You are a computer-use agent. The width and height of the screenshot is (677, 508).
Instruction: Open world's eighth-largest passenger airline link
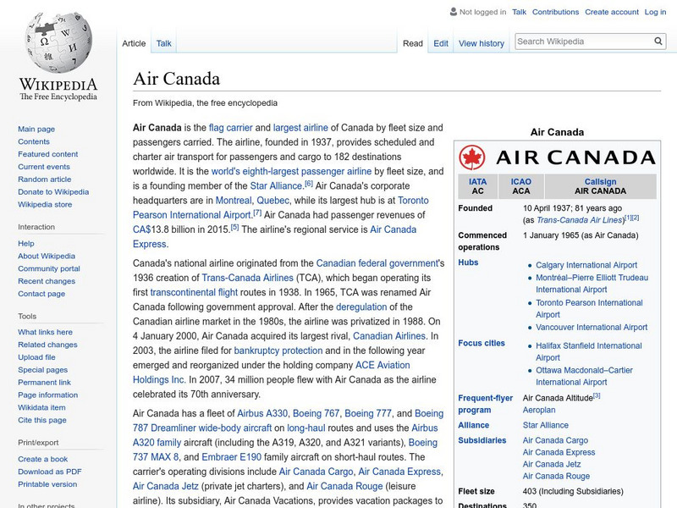(291, 172)
